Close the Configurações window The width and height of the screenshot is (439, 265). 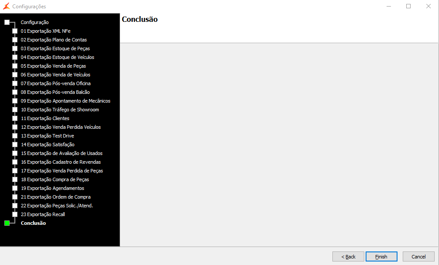429,6
